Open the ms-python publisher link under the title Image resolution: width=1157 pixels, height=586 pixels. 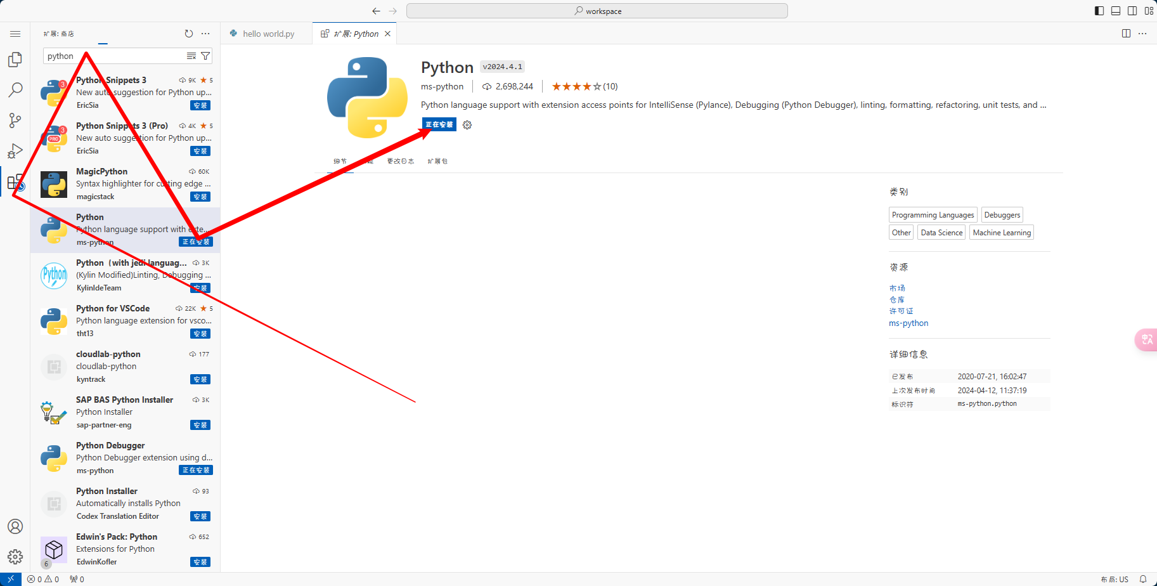[x=442, y=86]
